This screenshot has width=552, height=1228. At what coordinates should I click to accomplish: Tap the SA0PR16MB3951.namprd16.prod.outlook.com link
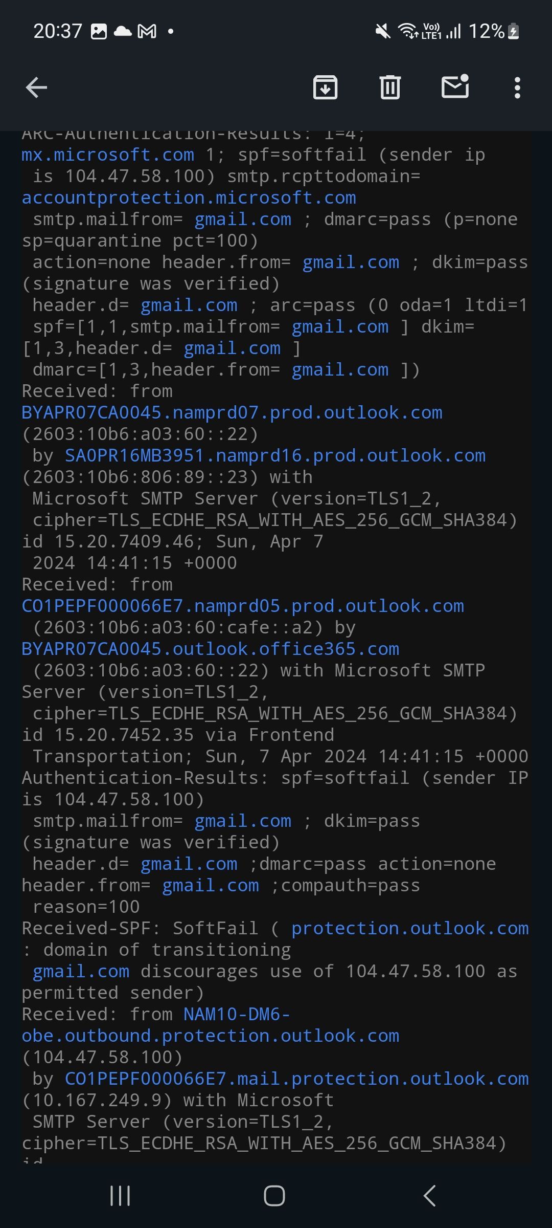point(274,455)
